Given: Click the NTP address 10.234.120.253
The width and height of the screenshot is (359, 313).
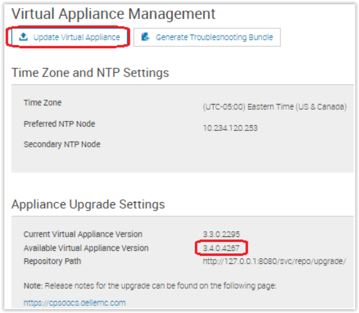Looking at the screenshot, I should point(231,128).
